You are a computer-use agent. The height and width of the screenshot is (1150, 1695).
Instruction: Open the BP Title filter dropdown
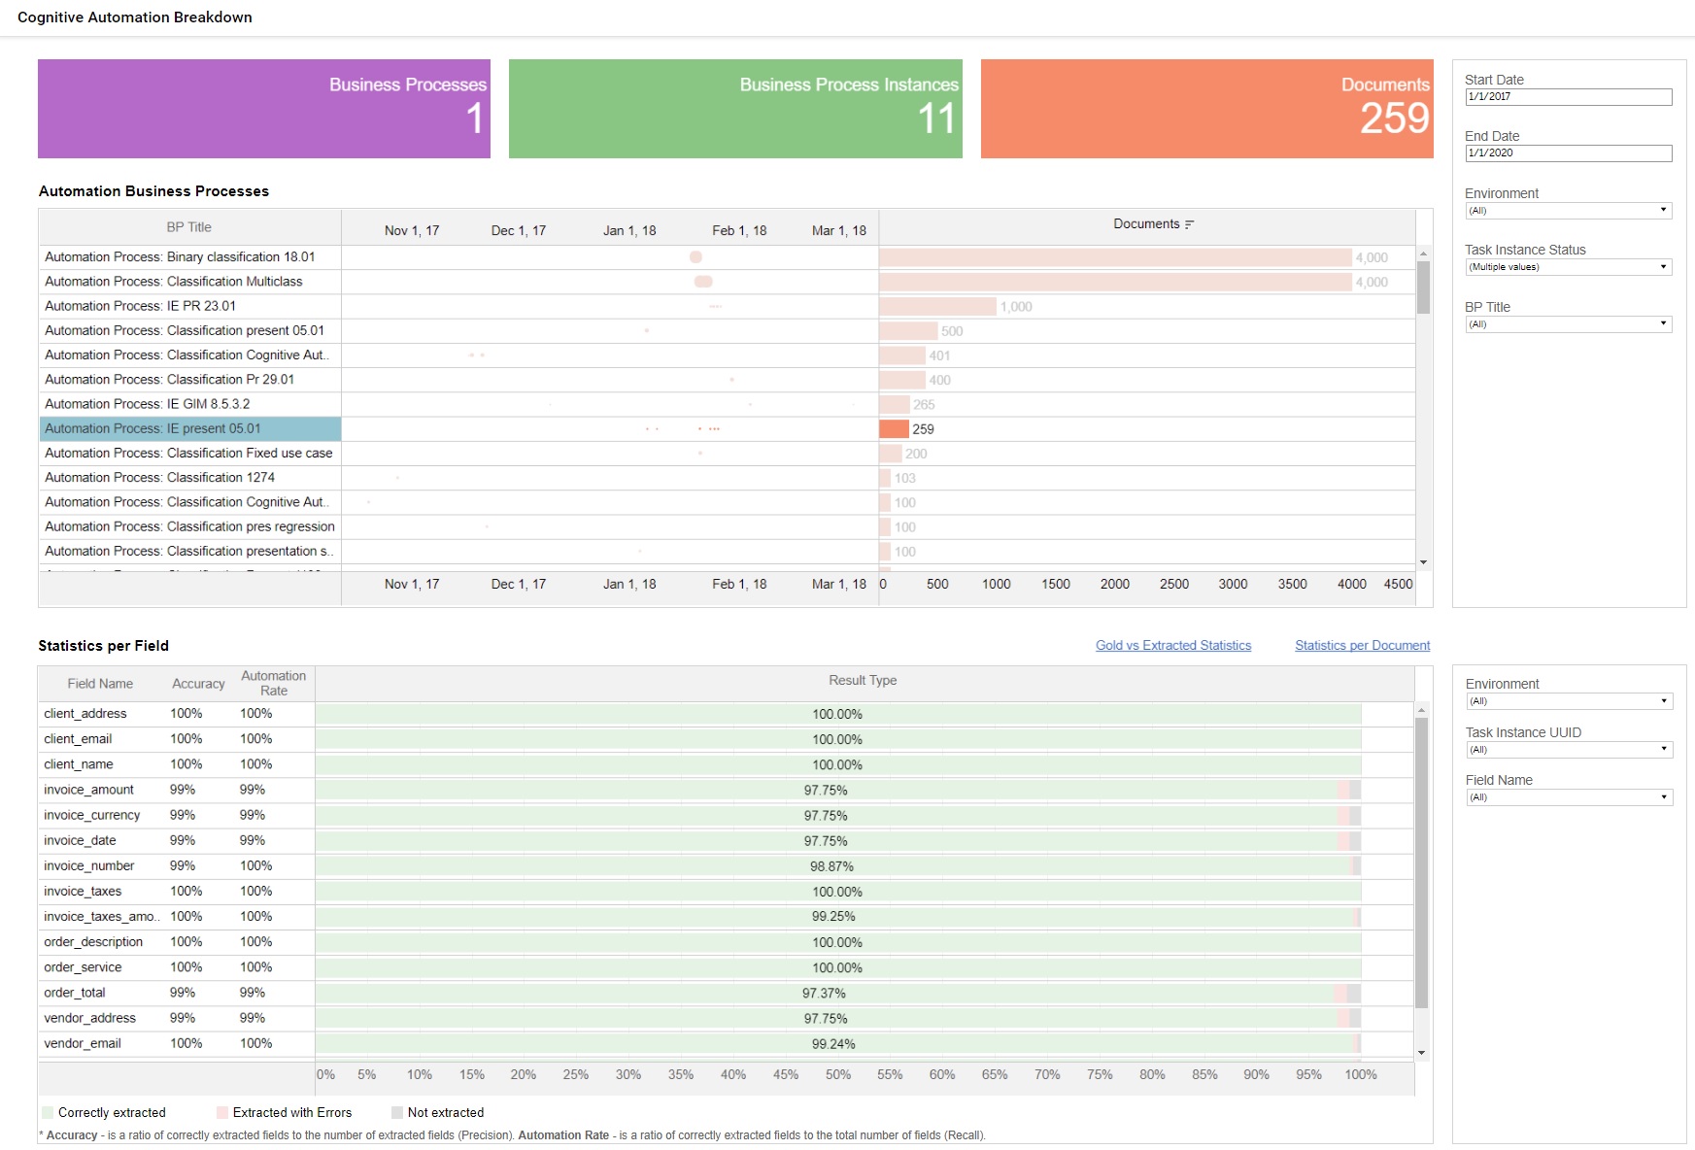[x=1568, y=324]
